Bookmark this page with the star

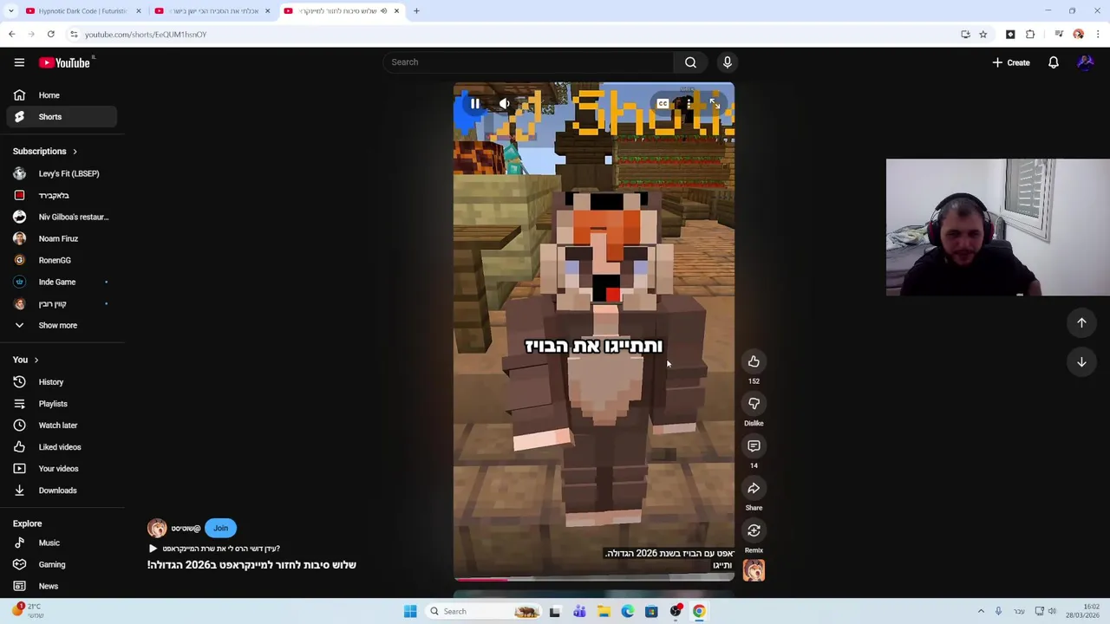click(983, 35)
